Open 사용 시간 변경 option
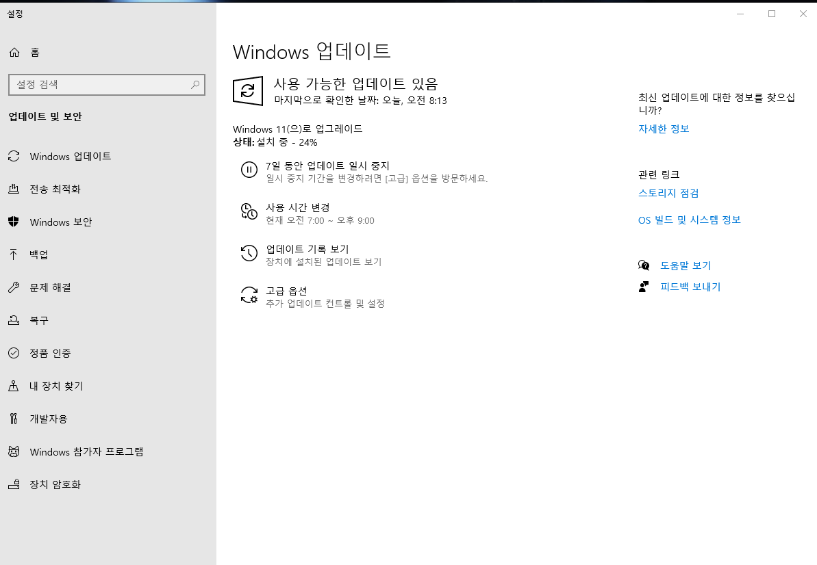Viewport: 817px width, 565px height. [297, 207]
